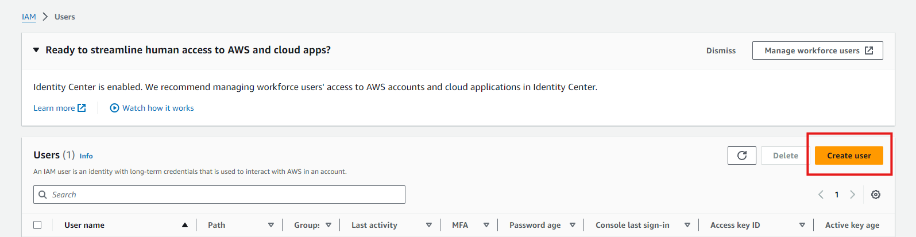
Task: Sort by User name ascending arrow
Action: tap(184, 225)
